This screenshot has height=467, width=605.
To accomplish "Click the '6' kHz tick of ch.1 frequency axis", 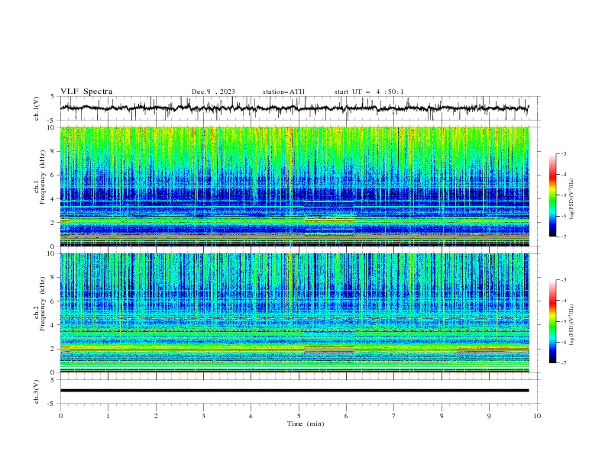I will coord(53,175).
